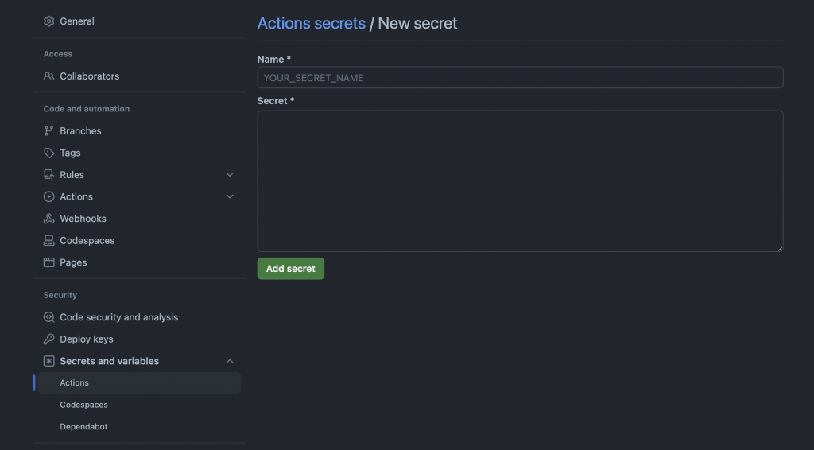The image size is (814, 450).
Task: Click the Tags label icon
Action: 49,153
